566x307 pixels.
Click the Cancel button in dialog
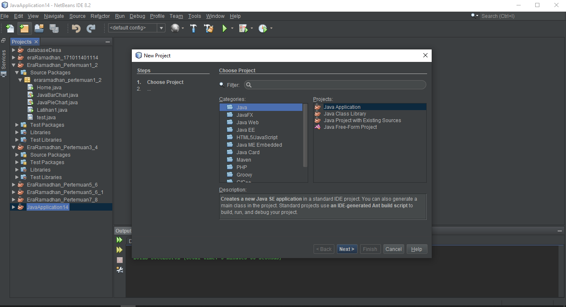click(393, 249)
